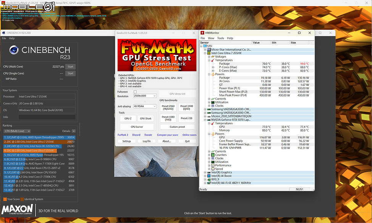The height and width of the screenshot is (223, 372).
Task: Click the FurMark GPU Stress Test banner
Action: pyautogui.click(x=157, y=55)
